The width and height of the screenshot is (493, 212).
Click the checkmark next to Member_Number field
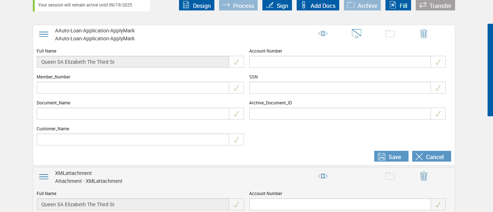[x=236, y=88]
